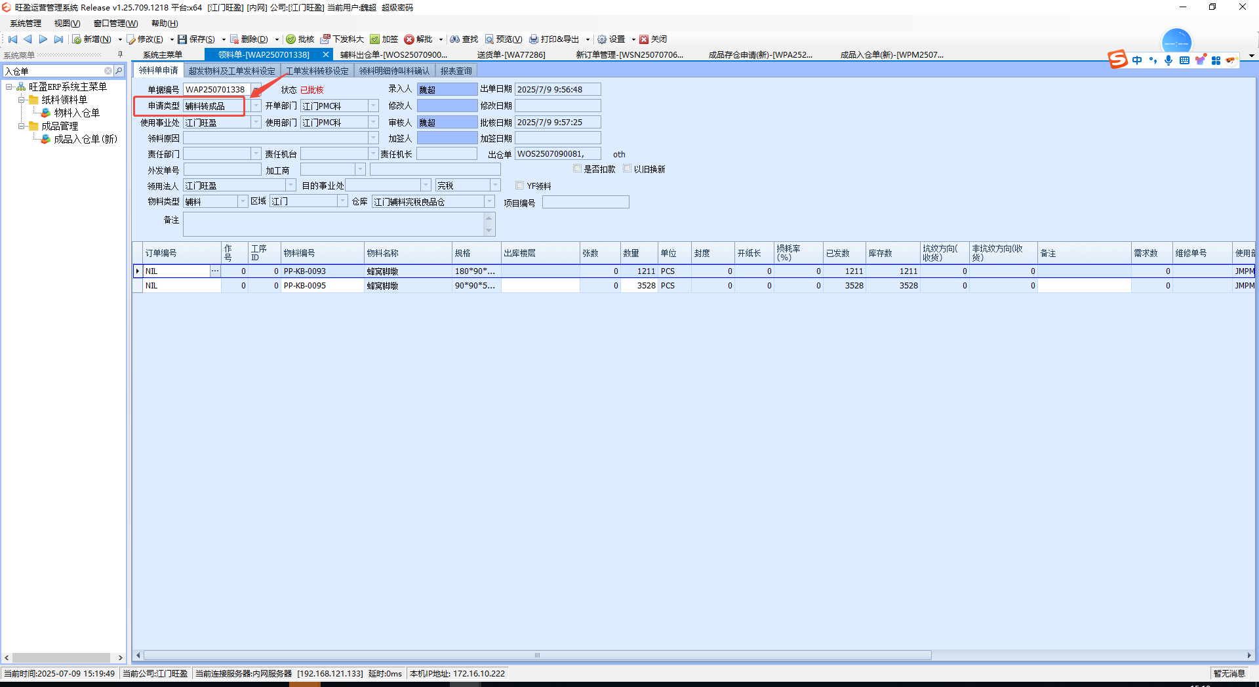Screen dimensions: 1259x687
Task: Clear the menu search box text
Action: (108, 71)
